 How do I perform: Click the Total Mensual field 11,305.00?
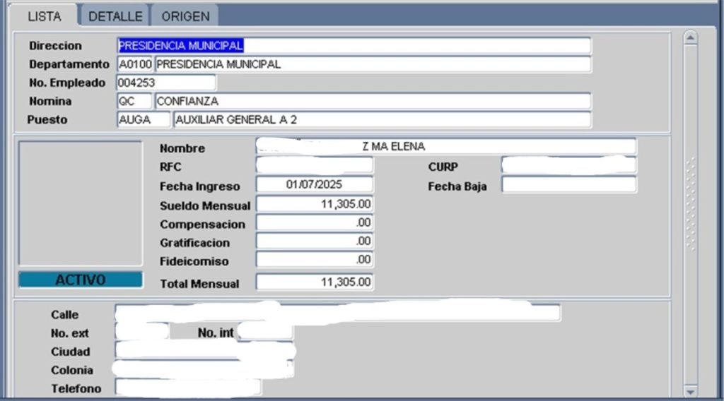[315, 282]
